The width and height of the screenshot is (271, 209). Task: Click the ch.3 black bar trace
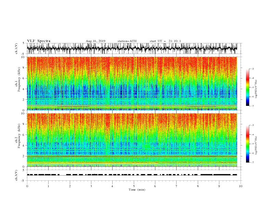point(132,175)
